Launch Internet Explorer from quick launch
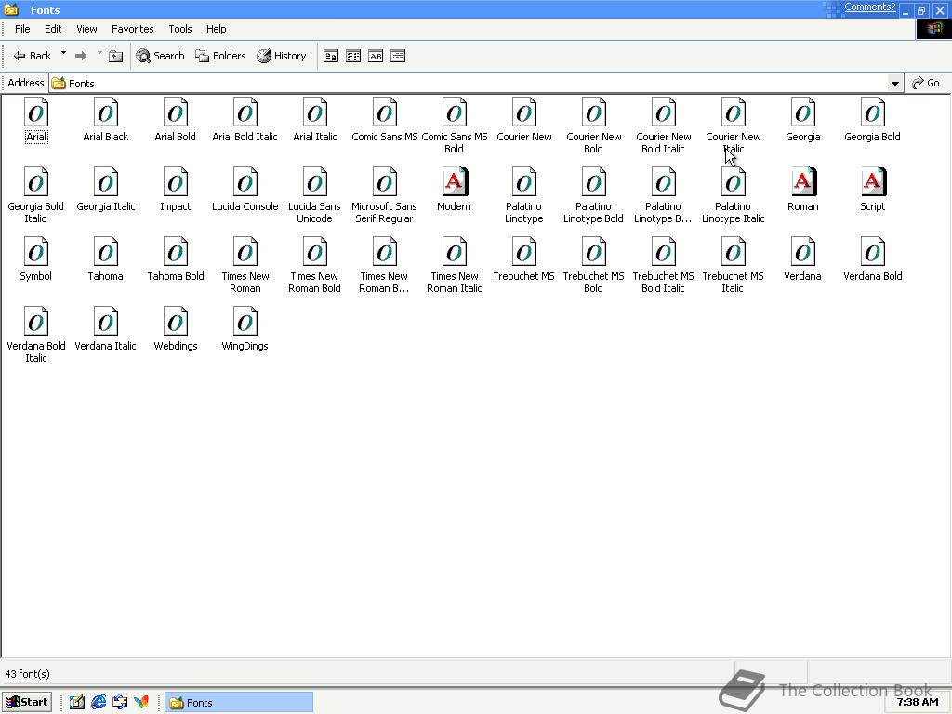The image size is (952, 714). tap(99, 703)
